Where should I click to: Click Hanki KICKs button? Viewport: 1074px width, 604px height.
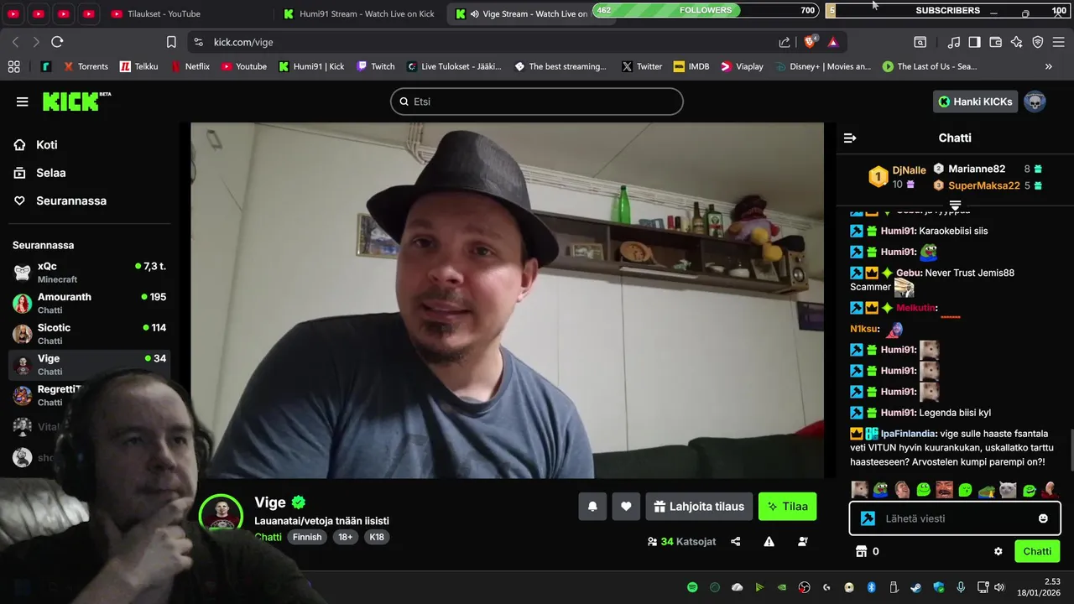pos(975,102)
